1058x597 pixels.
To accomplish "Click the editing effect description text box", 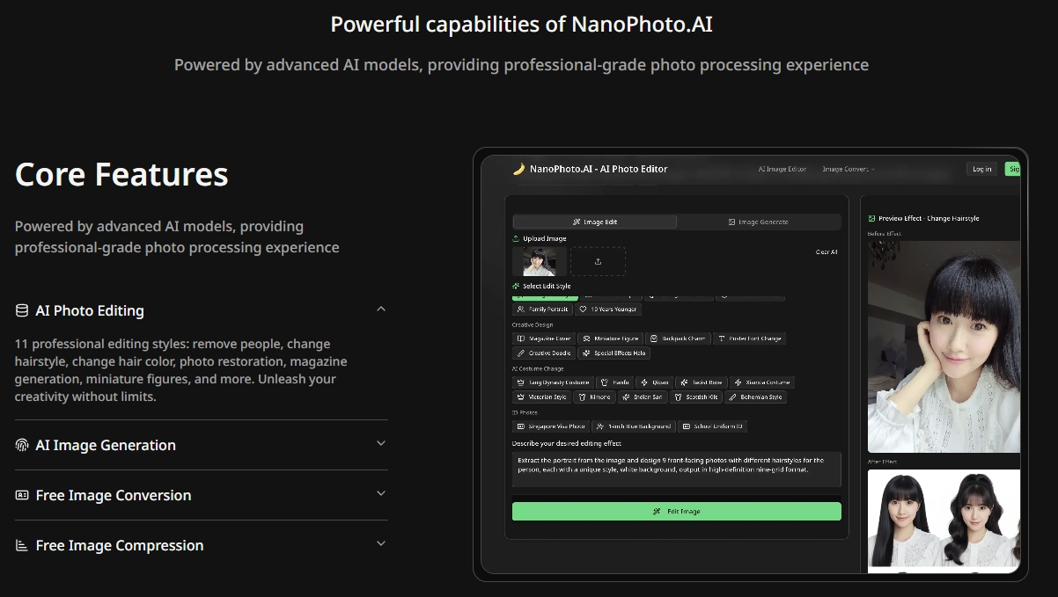I will click(x=676, y=469).
